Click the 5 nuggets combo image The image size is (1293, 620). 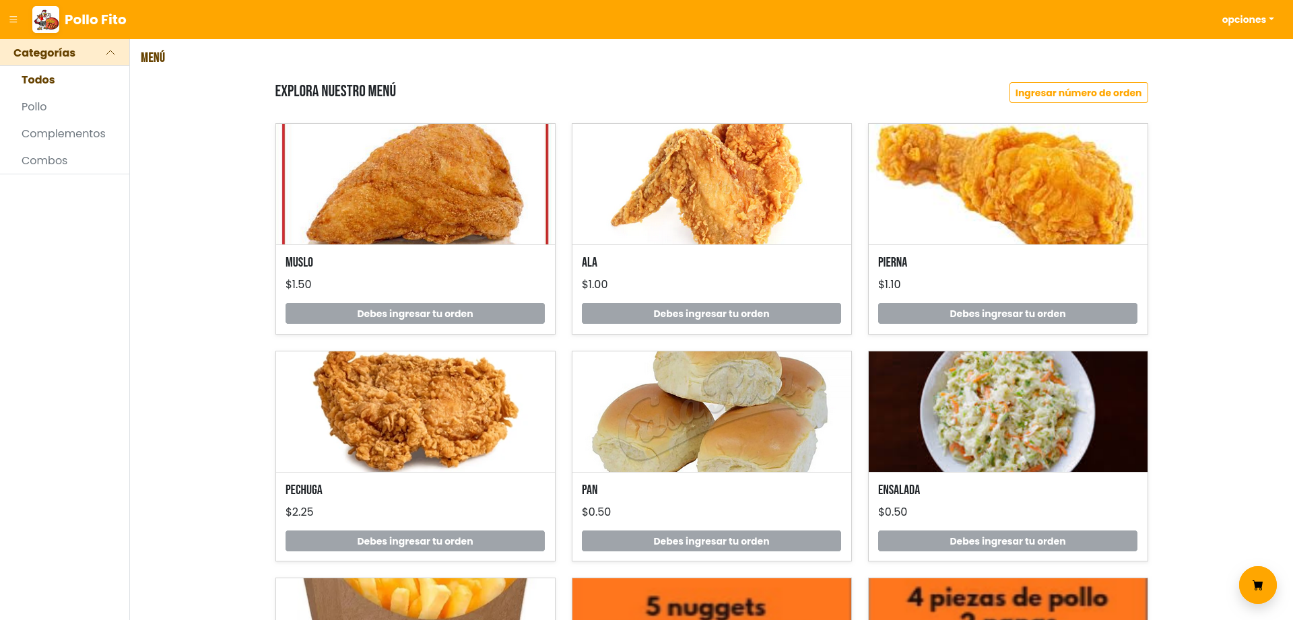712,599
